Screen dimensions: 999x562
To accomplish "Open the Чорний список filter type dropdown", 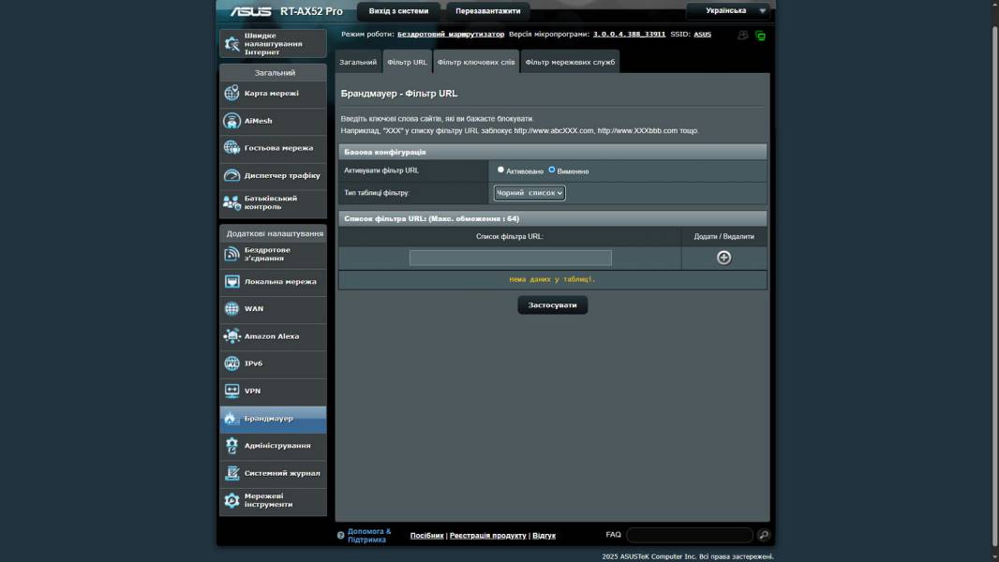I will 529,193.
